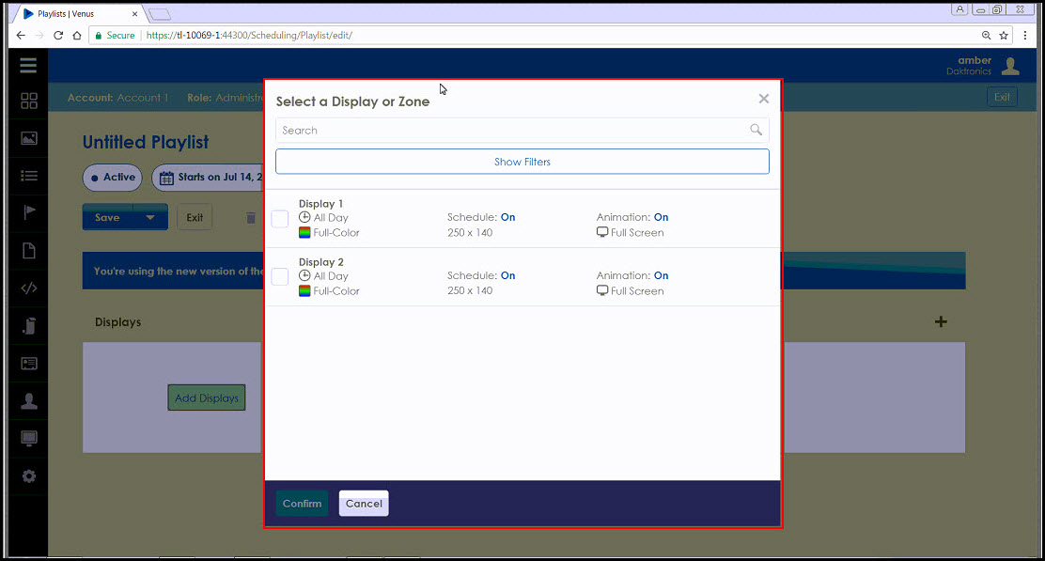Image resolution: width=1045 pixels, height=561 pixels.
Task: Select the user management sidebar icon
Action: coord(27,401)
